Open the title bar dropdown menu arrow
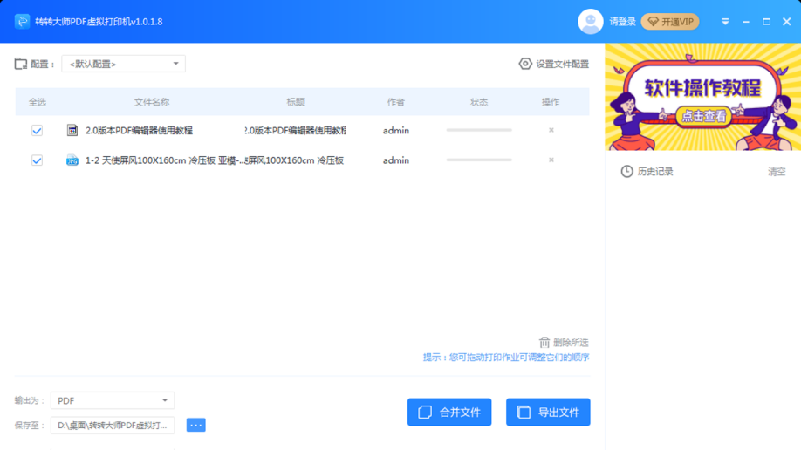The width and height of the screenshot is (801, 450). [725, 22]
